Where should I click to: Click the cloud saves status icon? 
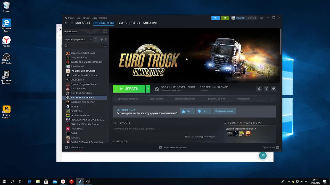click(157, 89)
